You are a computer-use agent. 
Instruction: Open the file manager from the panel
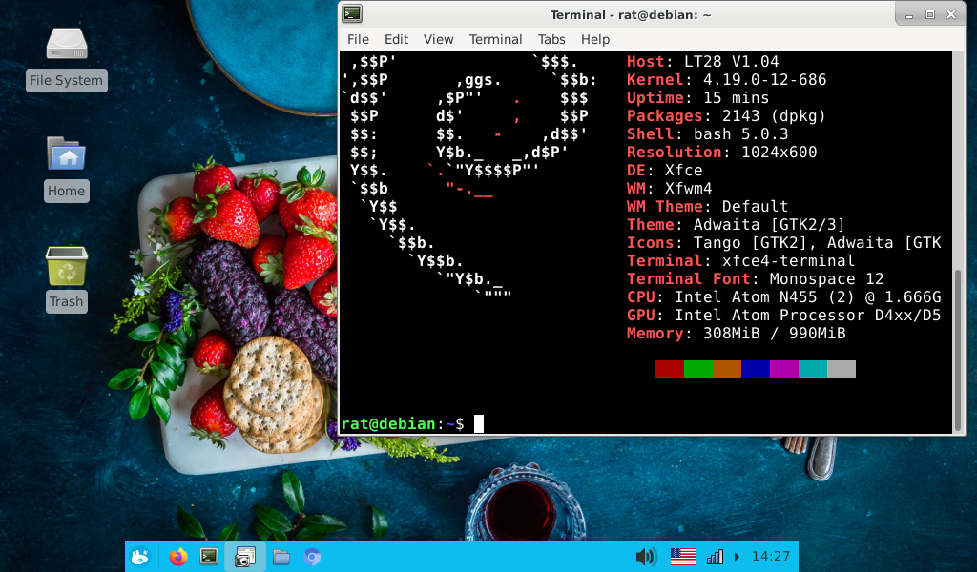[281, 557]
